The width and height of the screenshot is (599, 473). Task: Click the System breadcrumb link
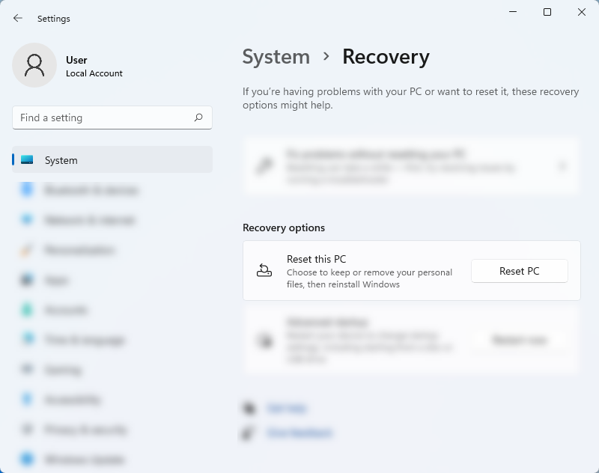[x=276, y=57]
